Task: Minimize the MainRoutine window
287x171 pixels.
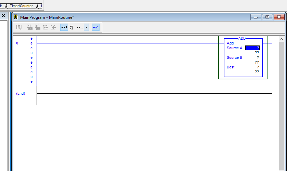Action: click(x=256, y=17)
